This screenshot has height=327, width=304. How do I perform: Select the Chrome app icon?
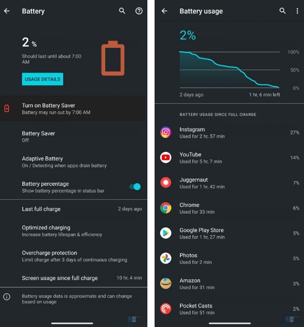click(x=166, y=208)
